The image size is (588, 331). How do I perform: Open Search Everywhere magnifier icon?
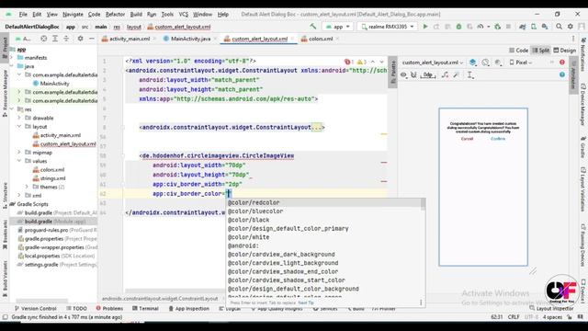coord(560,27)
